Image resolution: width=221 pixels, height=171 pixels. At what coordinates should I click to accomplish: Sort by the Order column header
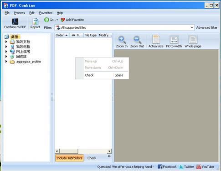pyautogui.click(x=62, y=35)
